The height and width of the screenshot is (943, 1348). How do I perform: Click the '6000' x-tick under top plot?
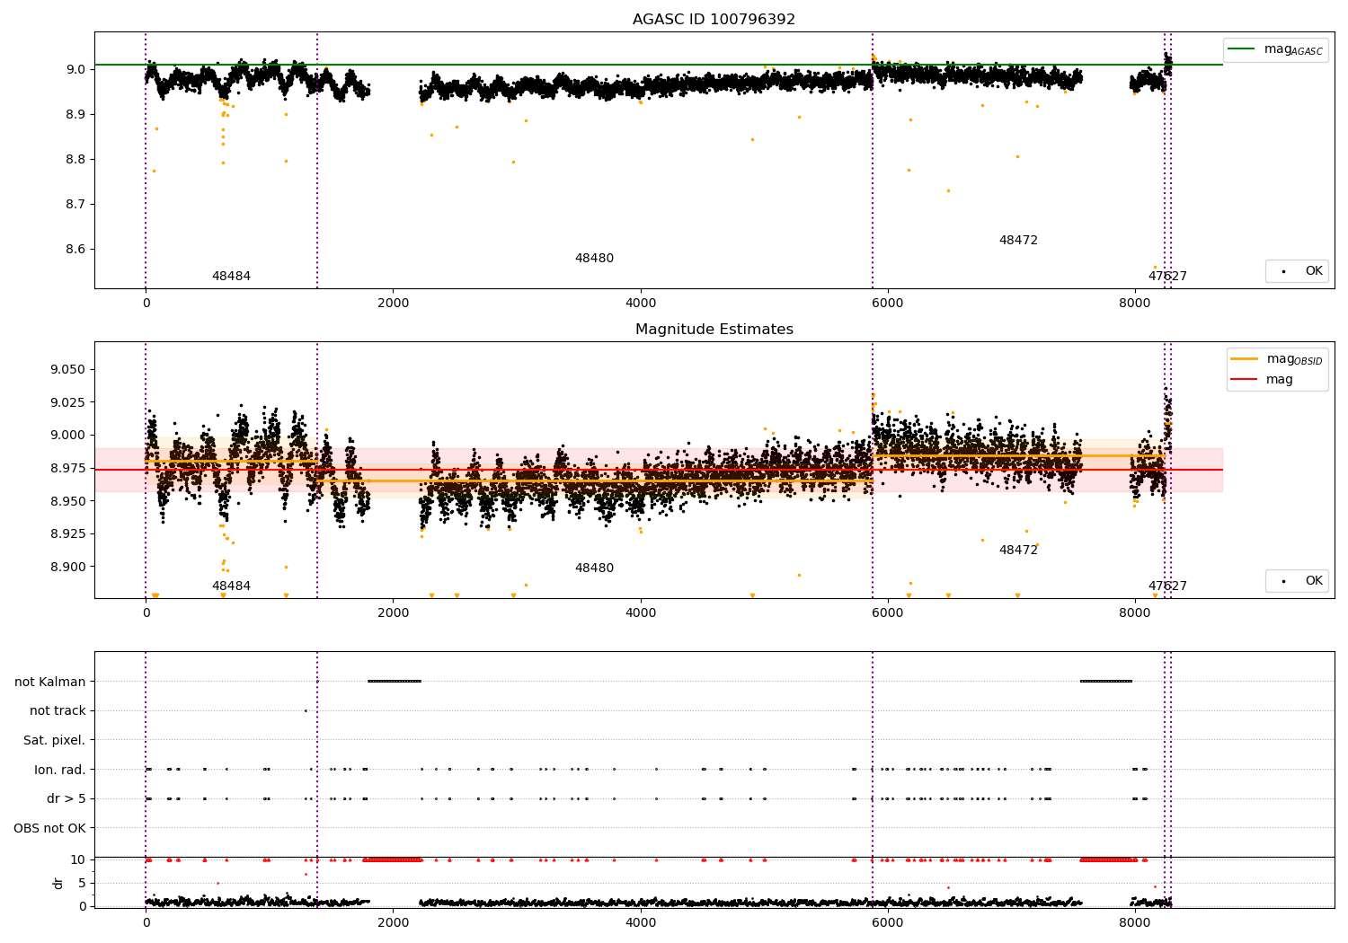pyautogui.click(x=888, y=304)
